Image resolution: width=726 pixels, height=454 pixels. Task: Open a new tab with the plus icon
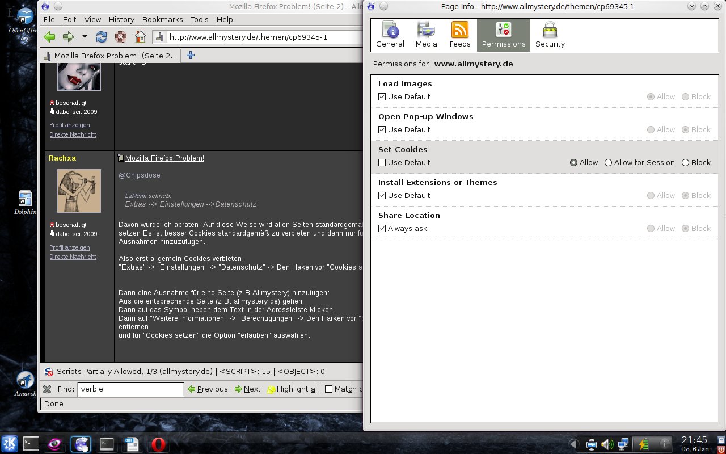[191, 55]
